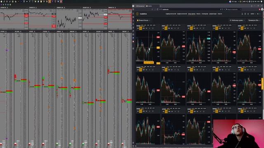The image size is (264, 148).
Task: Reload the tradelive page using browser reload button
Action: [158, 9]
